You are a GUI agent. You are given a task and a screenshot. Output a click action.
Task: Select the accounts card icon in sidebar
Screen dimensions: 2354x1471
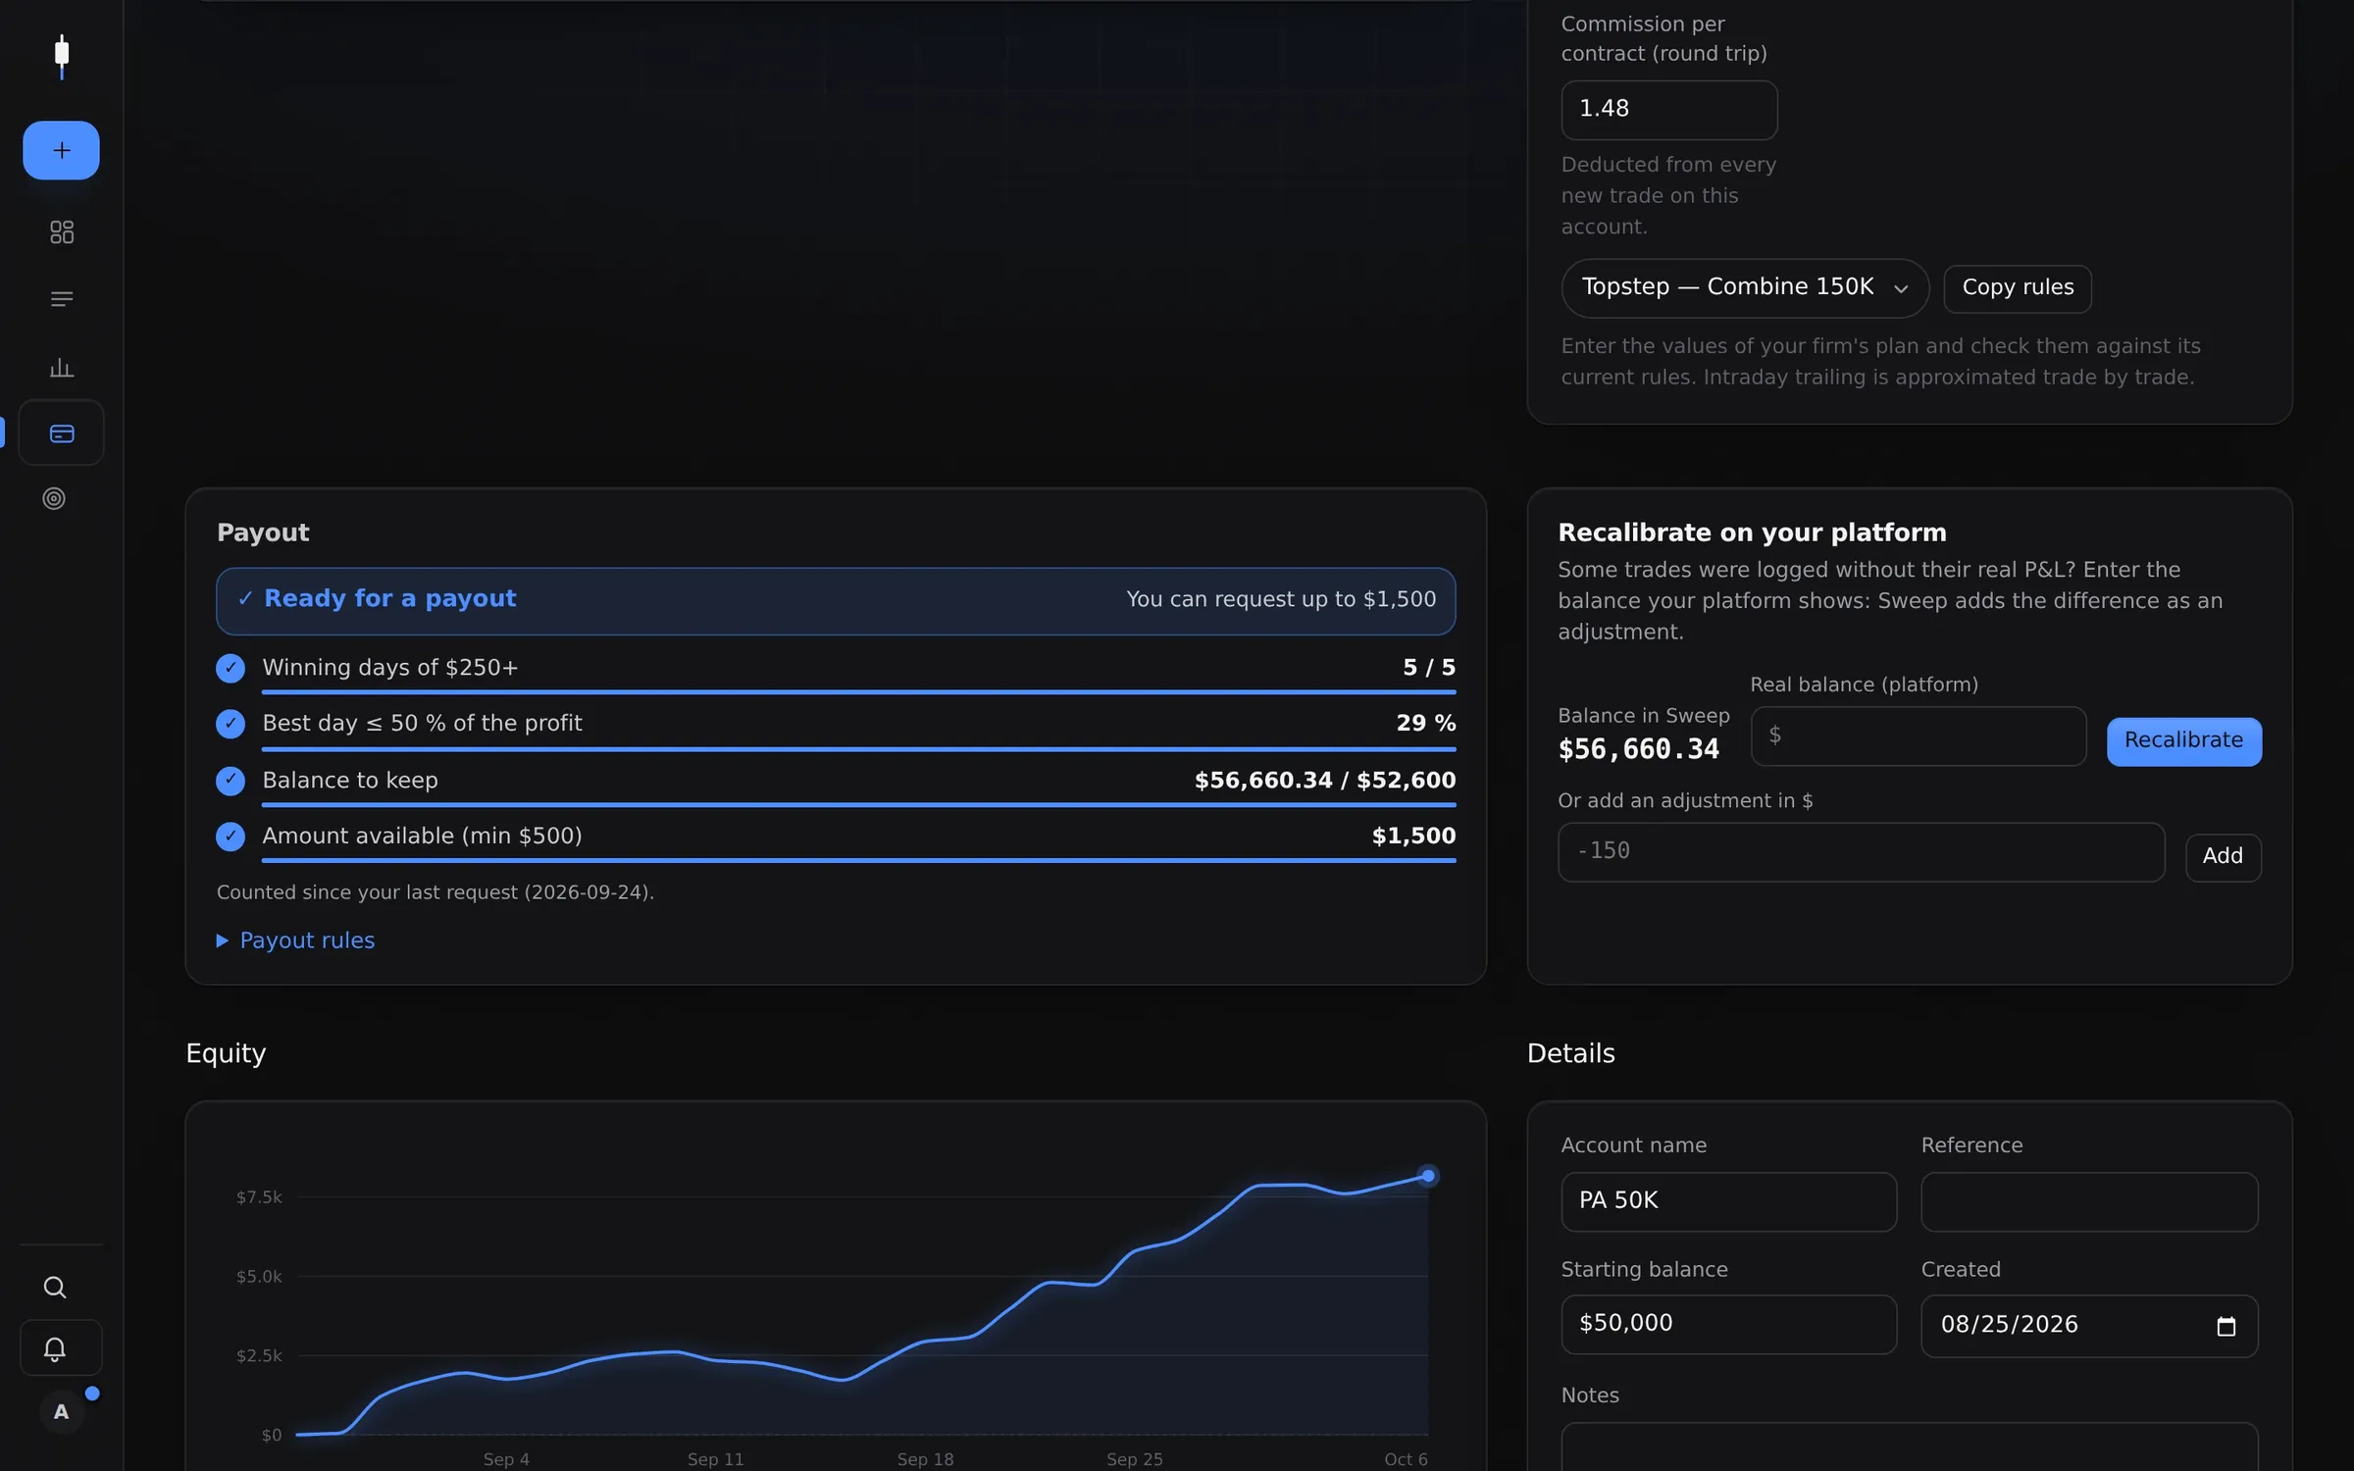click(x=61, y=432)
